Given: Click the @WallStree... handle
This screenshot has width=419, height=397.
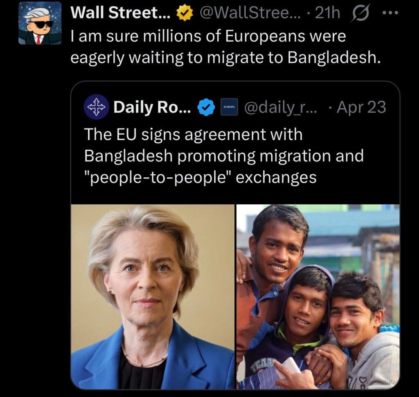Looking at the screenshot, I should point(250,14).
